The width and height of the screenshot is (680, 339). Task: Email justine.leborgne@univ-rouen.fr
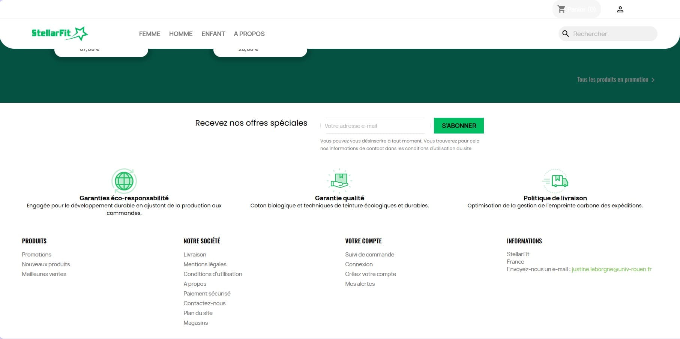tap(611, 269)
